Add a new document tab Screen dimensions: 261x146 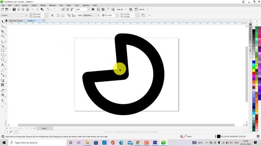pyautogui.click(x=44, y=21)
